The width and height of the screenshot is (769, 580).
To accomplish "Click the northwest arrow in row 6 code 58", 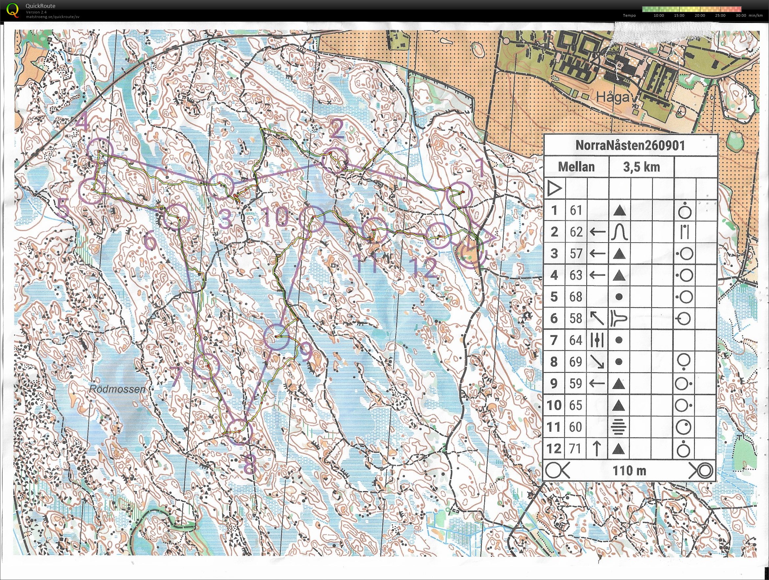I will [597, 318].
